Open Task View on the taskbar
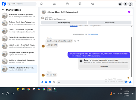This screenshot has height=100, width=136. tap(13, 93)
